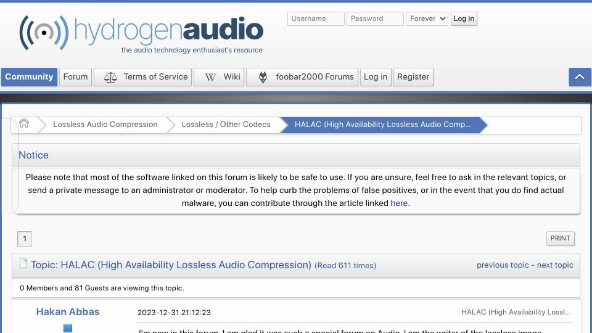Click the HALAC breadcrumb item
This screenshot has width=592, height=333.
point(382,125)
